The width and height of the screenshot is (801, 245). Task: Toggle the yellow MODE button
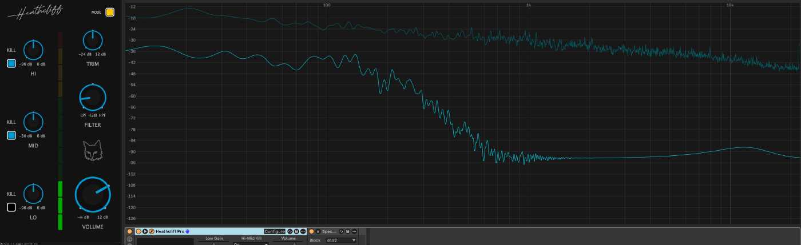pos(110,12)
